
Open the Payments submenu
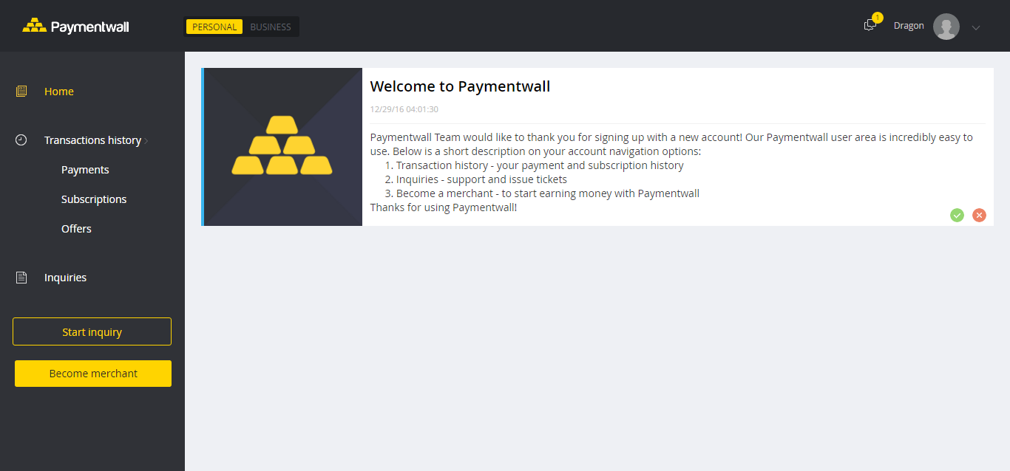coord(85,170)
